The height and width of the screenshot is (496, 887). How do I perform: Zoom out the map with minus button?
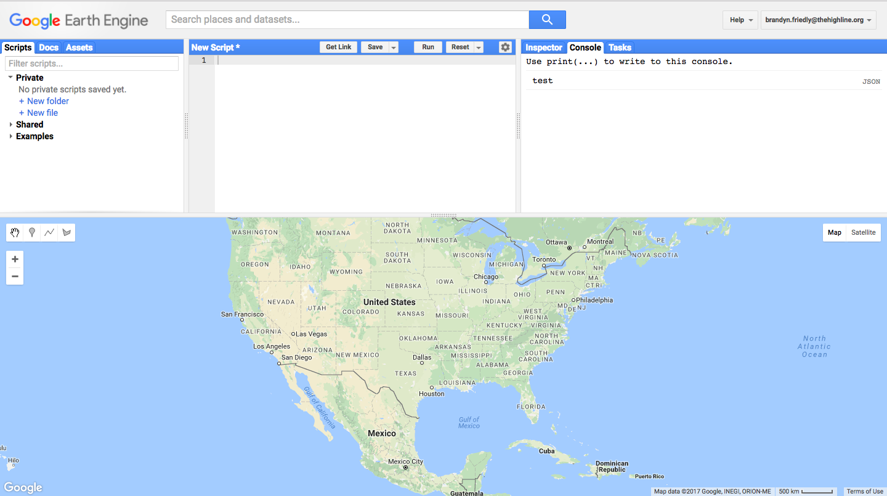(x=15, y=276)
